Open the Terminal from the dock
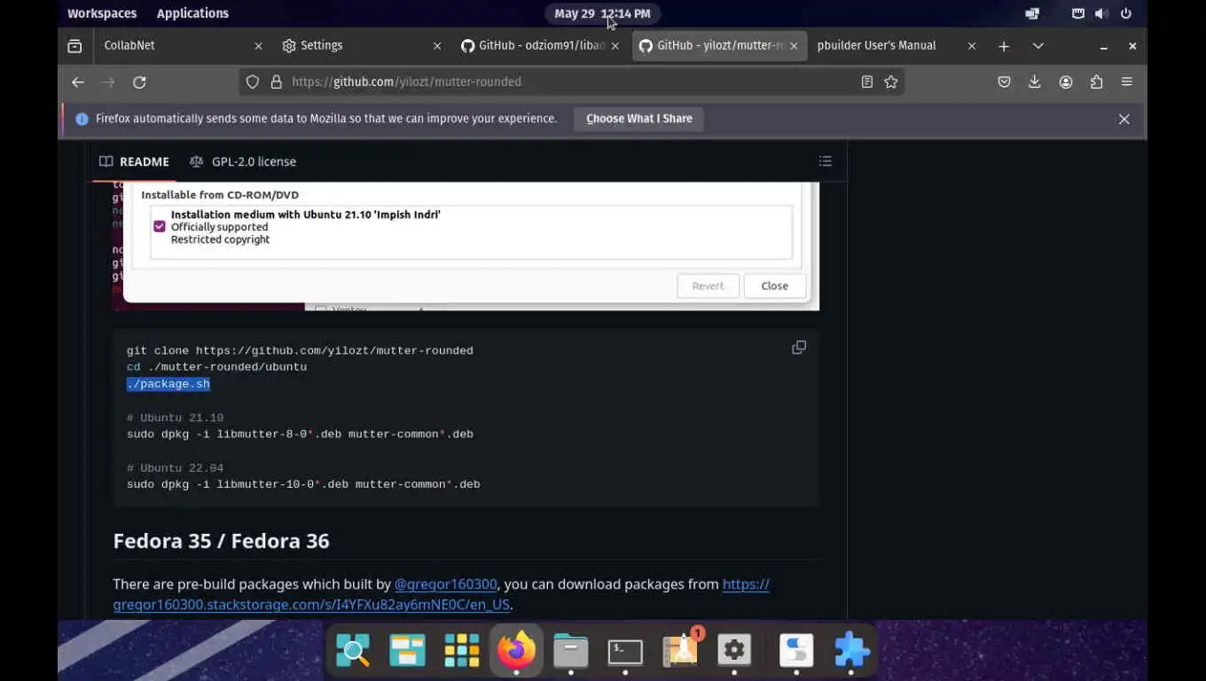This screenshot has height=681, width=1206. point(625,651)
